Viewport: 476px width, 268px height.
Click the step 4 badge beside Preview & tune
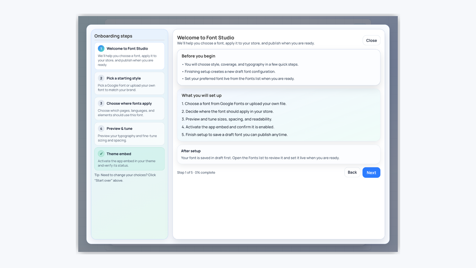(x=101, y=128)
